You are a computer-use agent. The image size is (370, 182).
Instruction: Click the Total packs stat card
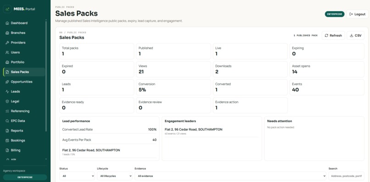[x=96, y=51]
